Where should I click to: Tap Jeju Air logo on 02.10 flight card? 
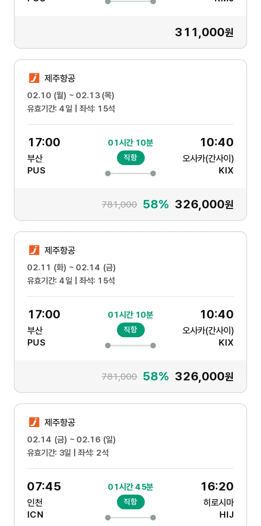point(34,78)
